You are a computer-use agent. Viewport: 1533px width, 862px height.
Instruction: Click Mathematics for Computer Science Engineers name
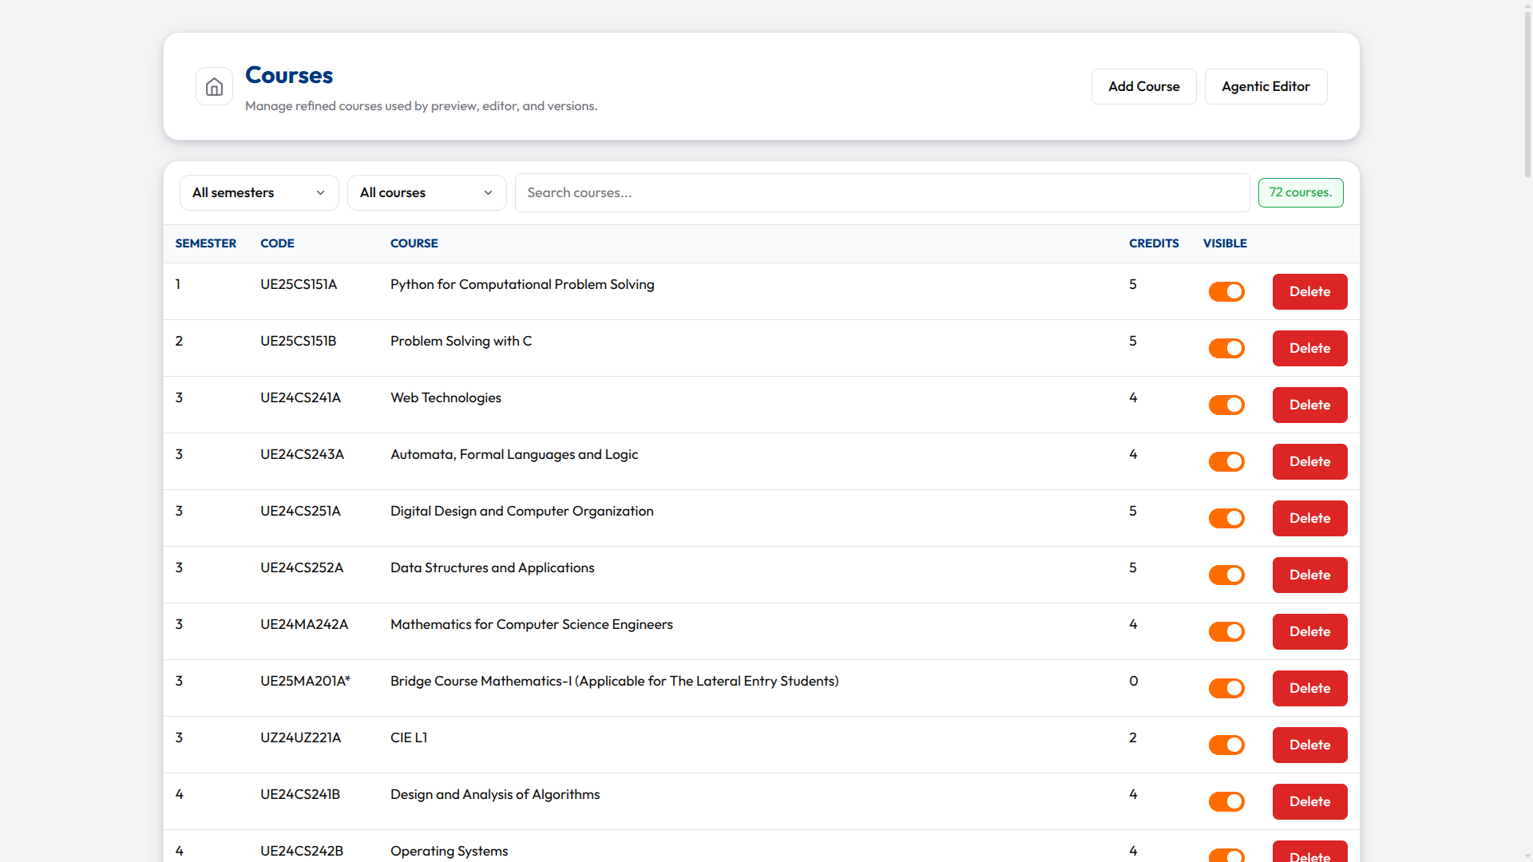point(531,624)
